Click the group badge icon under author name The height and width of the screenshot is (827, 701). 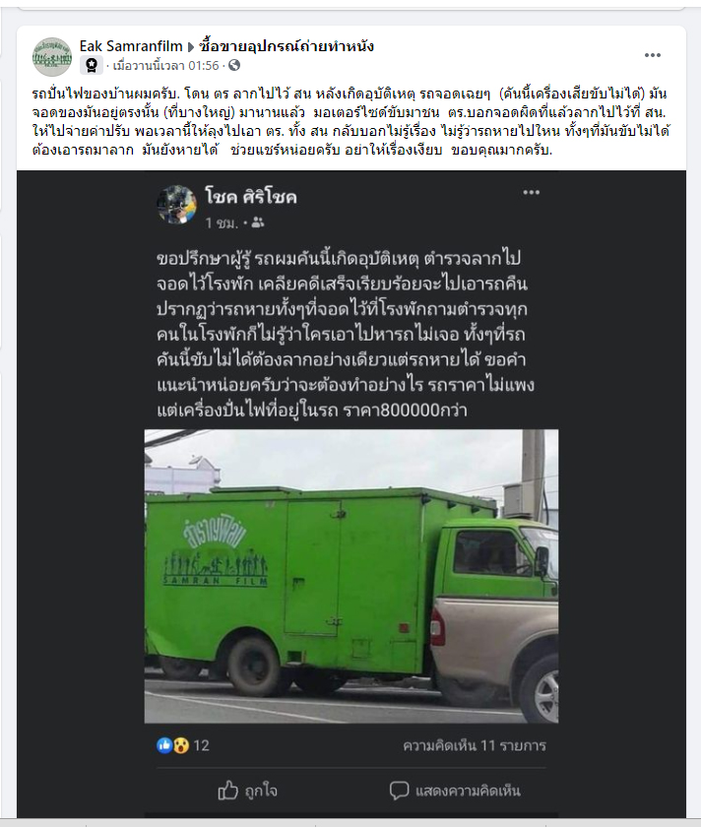tap(92, 65)
